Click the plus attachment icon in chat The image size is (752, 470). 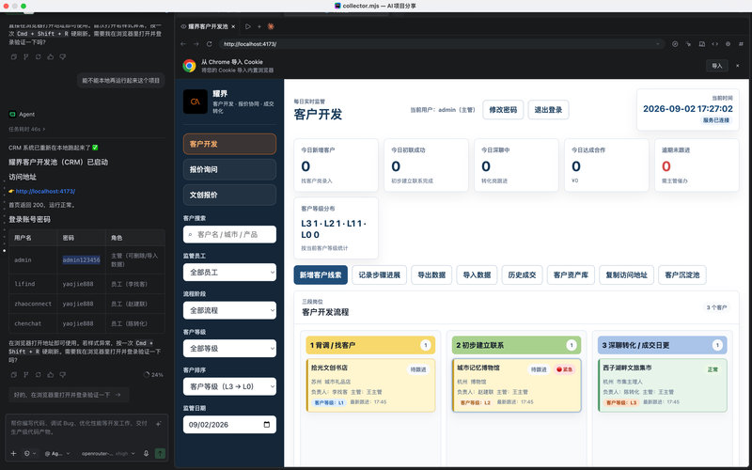tap(13, 453)
